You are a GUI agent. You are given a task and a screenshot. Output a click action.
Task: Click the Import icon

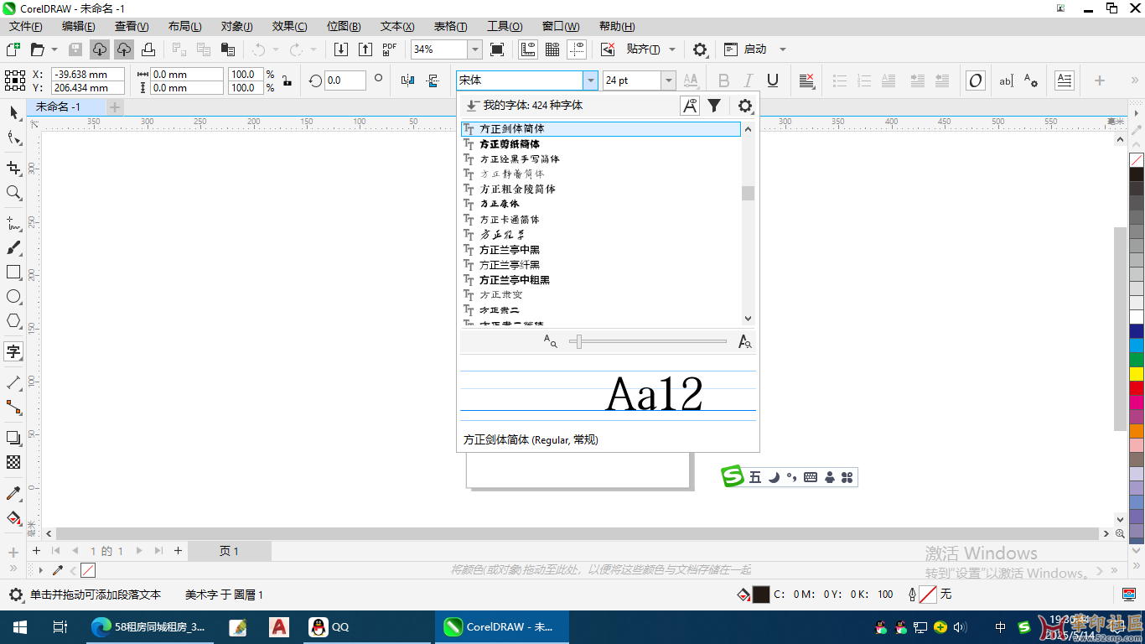(341, 49)
